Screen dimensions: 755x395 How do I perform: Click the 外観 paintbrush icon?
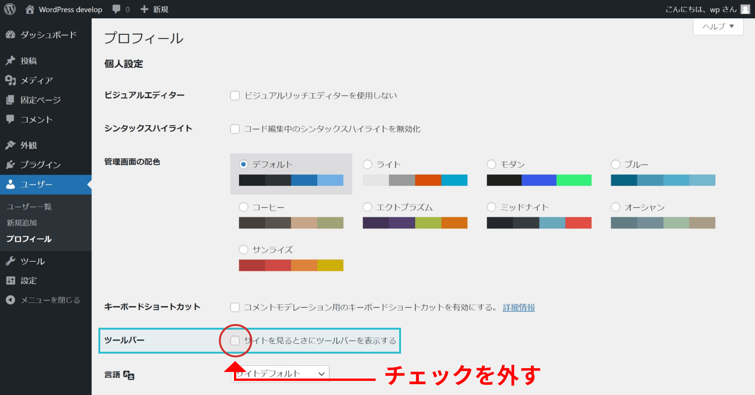10,145
